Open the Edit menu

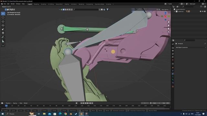pyautogui.click(x=8, y=4)
